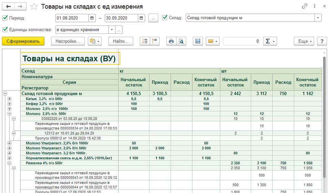Viewport: 331px width, 193px height.
Task: Open calendar for start date 01.08.2020
Action: pos(92,18)
